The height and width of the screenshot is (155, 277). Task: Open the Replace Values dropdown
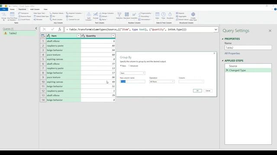click(x=57, y=13)
